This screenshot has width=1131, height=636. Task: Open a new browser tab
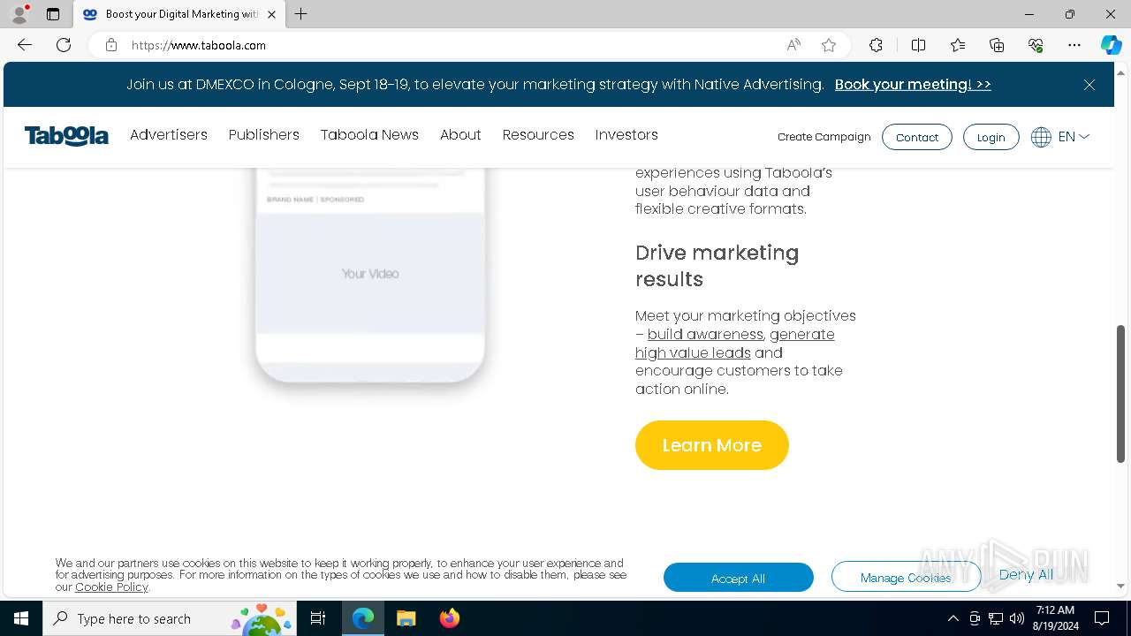point(301,14)
